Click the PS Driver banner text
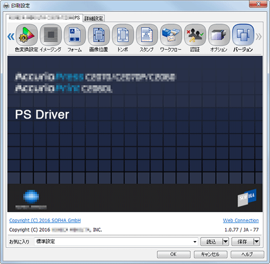 click(42, 115)
